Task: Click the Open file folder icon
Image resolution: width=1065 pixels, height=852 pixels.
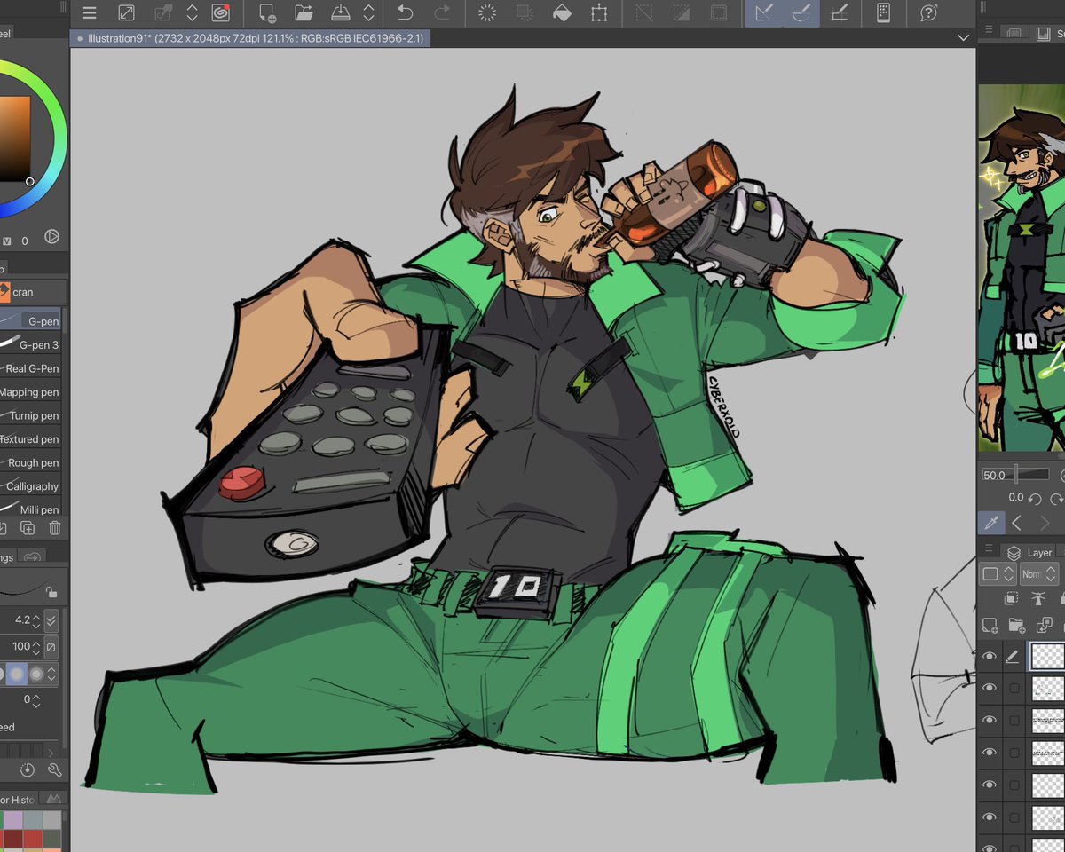Action: click(304, 12)
